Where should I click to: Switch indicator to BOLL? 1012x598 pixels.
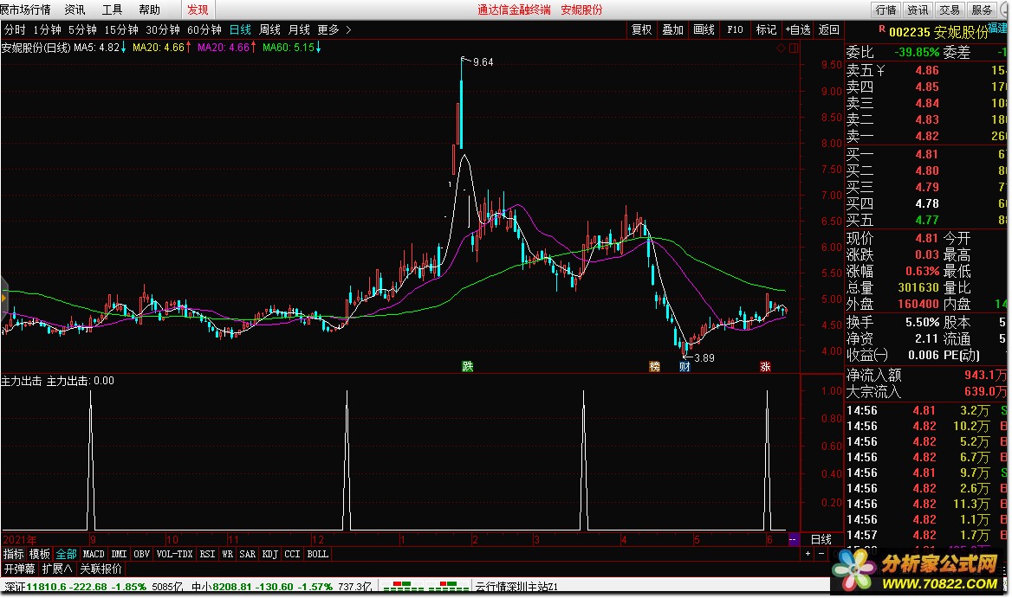pos(317,554)
